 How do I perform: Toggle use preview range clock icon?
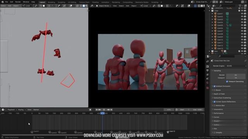[176, 110]
